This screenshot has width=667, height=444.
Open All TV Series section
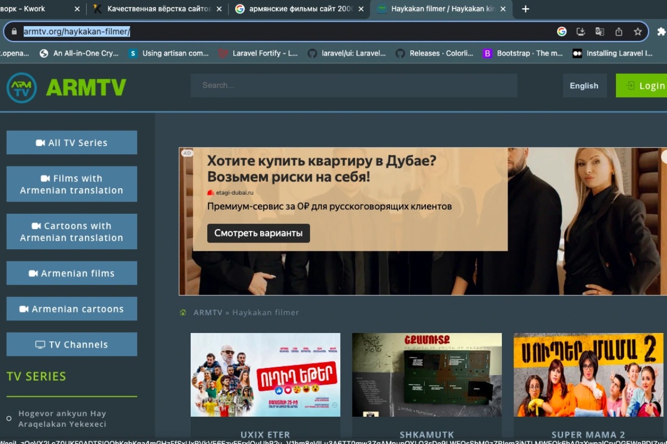72,143
